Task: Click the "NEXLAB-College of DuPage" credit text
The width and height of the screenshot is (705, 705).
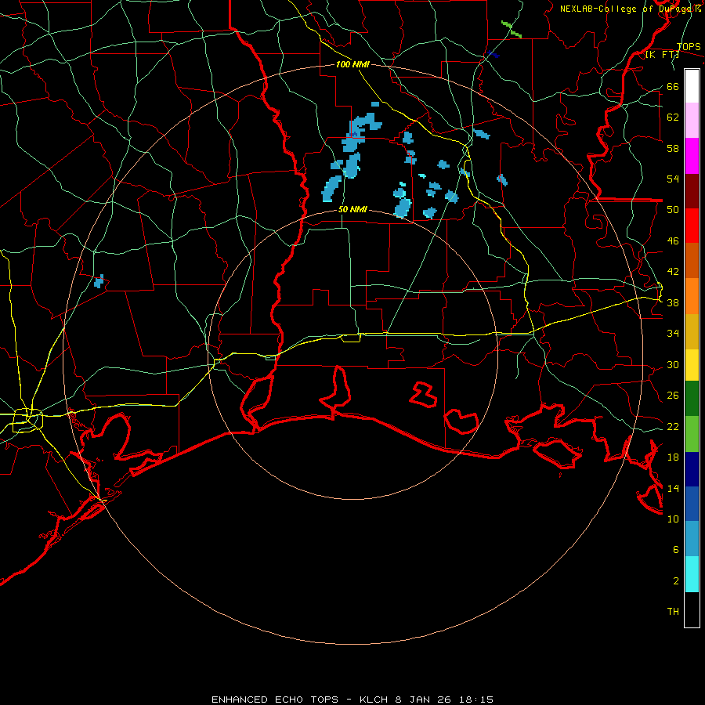Action: click(627, 9)
